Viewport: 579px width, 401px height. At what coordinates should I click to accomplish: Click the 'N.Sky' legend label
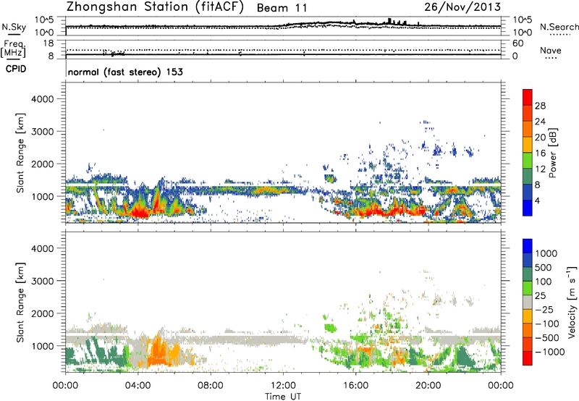coord(14,27)
